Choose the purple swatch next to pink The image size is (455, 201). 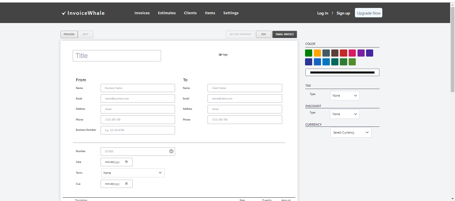click(361, 53)
